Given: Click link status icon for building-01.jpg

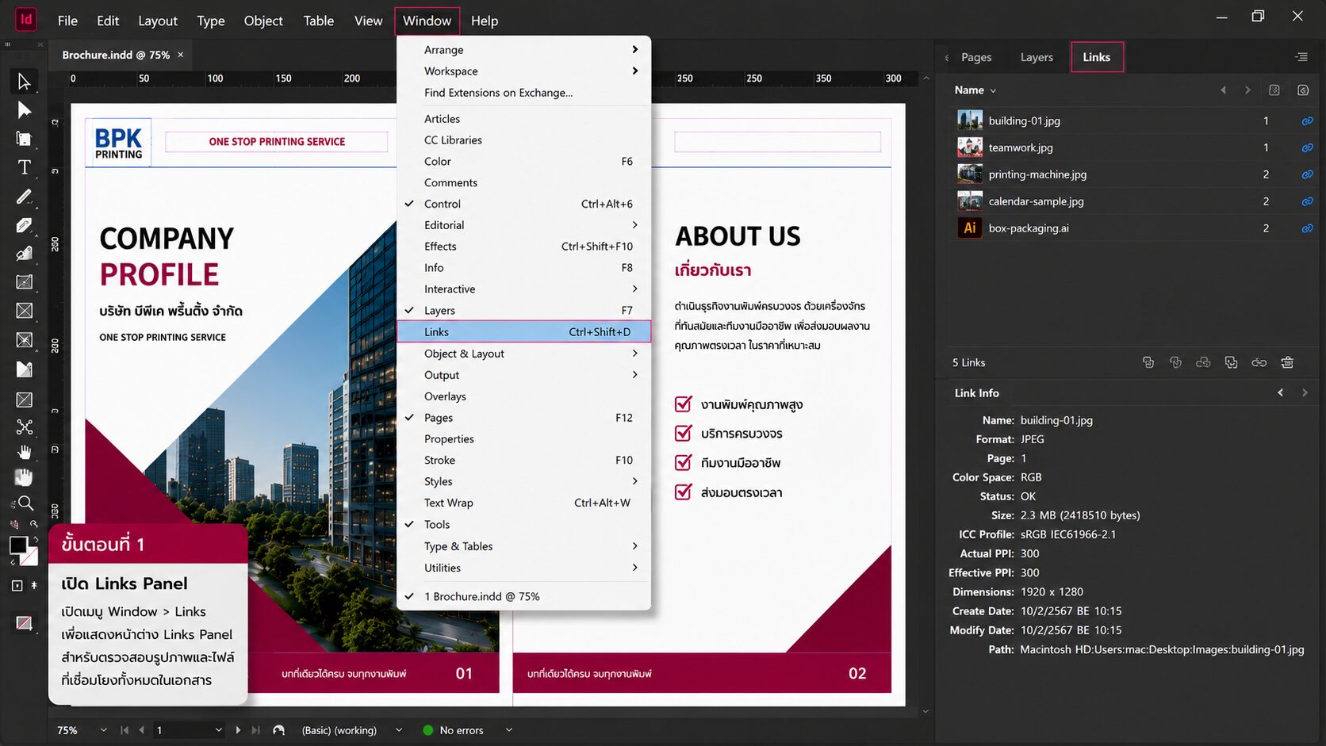Looking at the screenshot, I should pyautogui.click(x=1306, y=121).
